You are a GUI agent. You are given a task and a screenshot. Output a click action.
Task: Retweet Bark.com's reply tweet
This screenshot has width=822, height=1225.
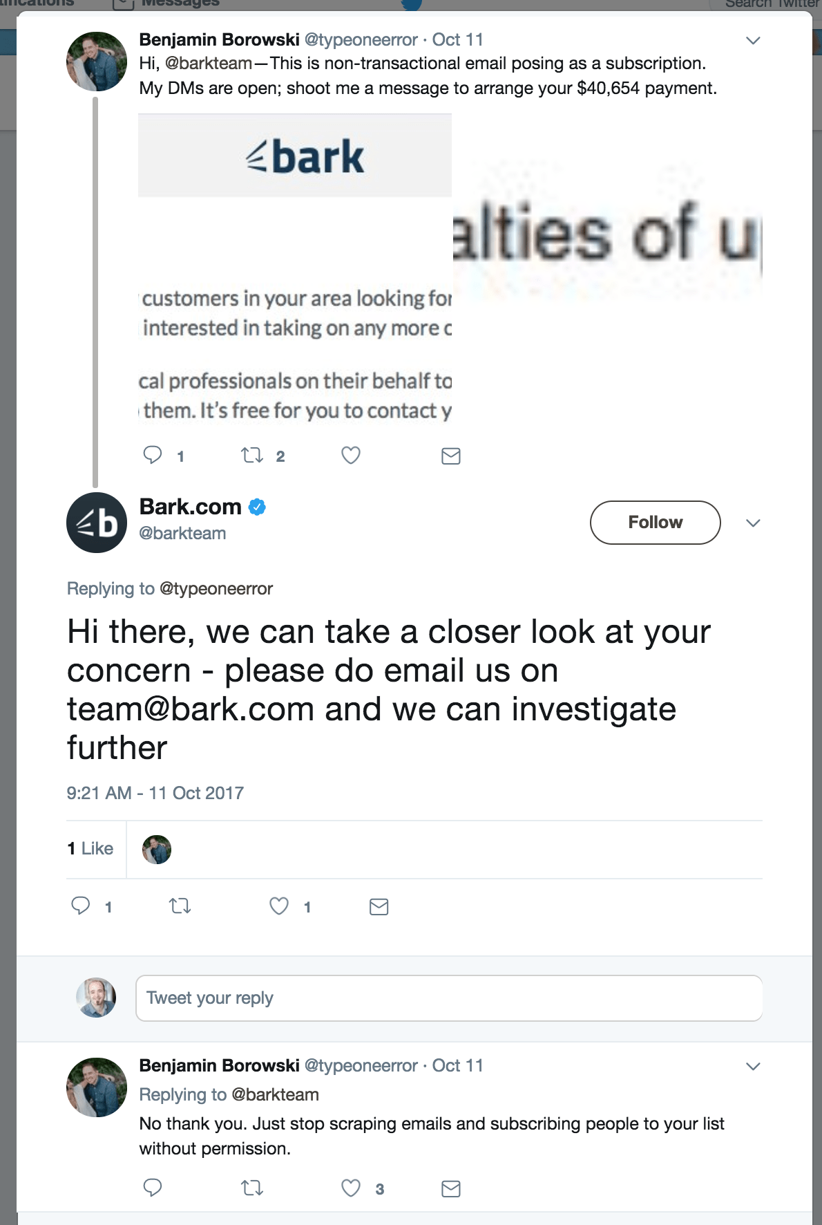180,906
